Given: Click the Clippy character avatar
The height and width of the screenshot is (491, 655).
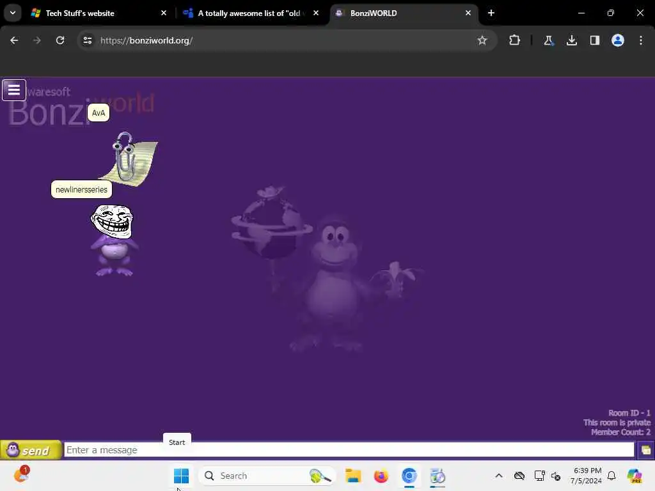Looking at the screenshot, I should (127, 159).
